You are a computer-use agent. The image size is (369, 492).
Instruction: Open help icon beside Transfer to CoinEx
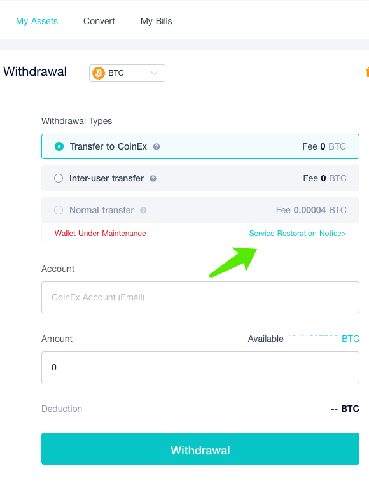point(157,147)
